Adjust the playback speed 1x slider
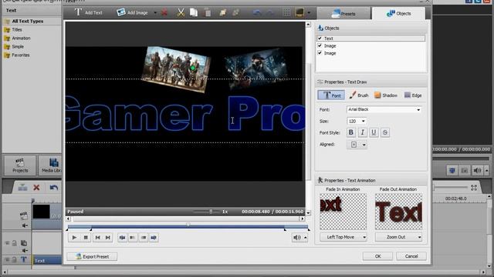Screen dimensions: 494x277 coord(211,212)
